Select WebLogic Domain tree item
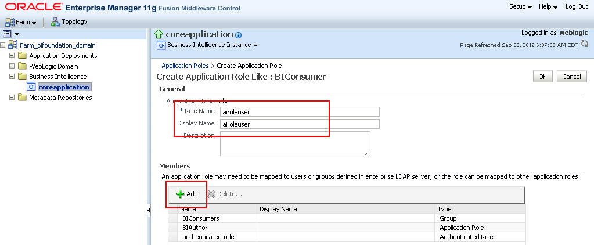 [x=53, y=66]
